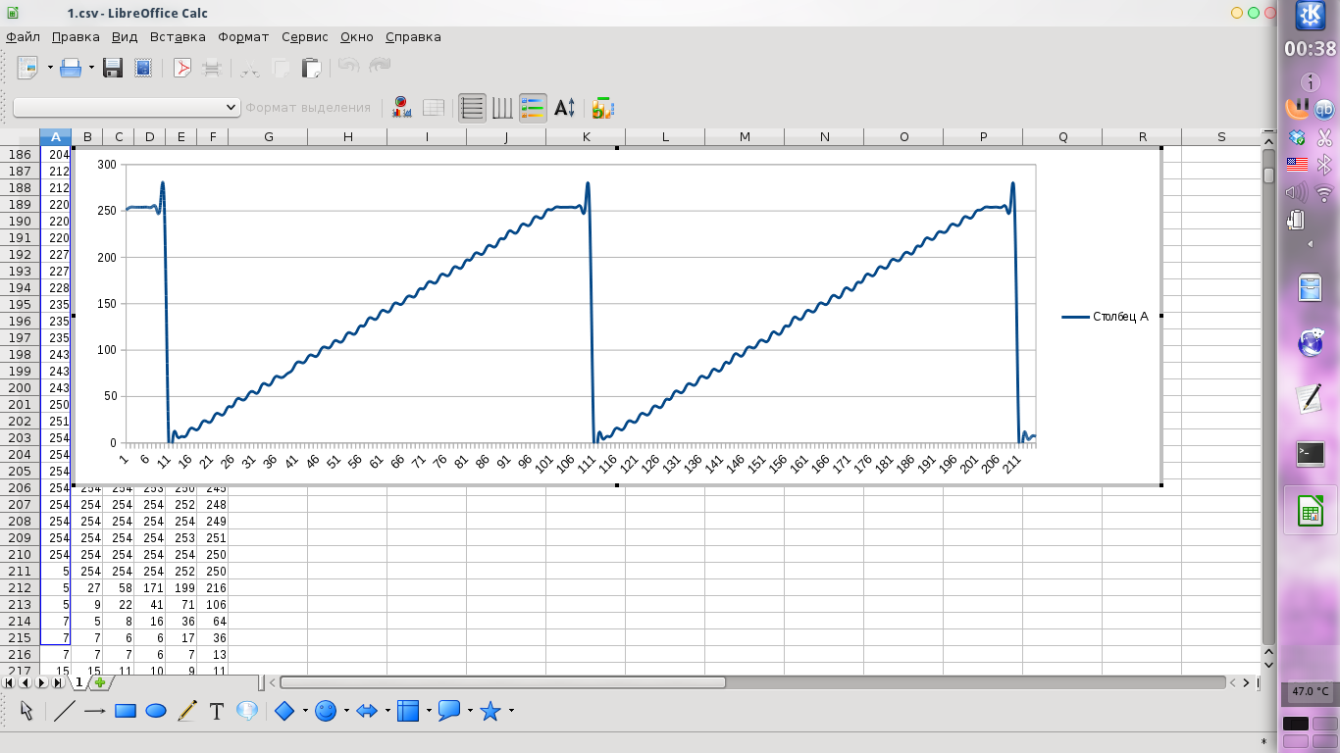Select the Freeform pencil tool
The height and width of the screenshot is (753, 1340).
coord(187,711)
